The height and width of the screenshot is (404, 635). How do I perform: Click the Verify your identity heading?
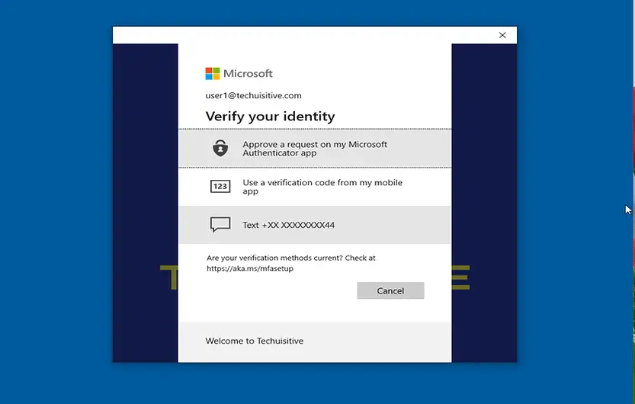click(x=270, y=117)
